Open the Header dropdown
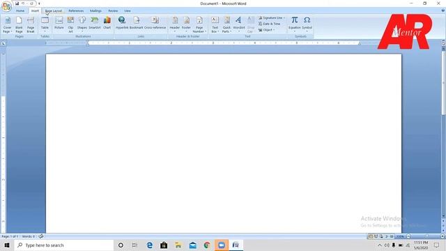Image resolution: width=446 pixels, height=251 pixels. (x=175, y=25)
